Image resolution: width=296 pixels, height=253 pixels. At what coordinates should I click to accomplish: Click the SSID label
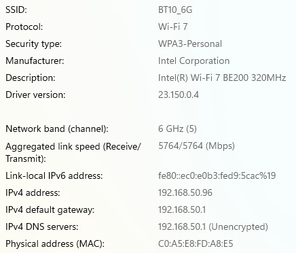(x=16, y=10)
